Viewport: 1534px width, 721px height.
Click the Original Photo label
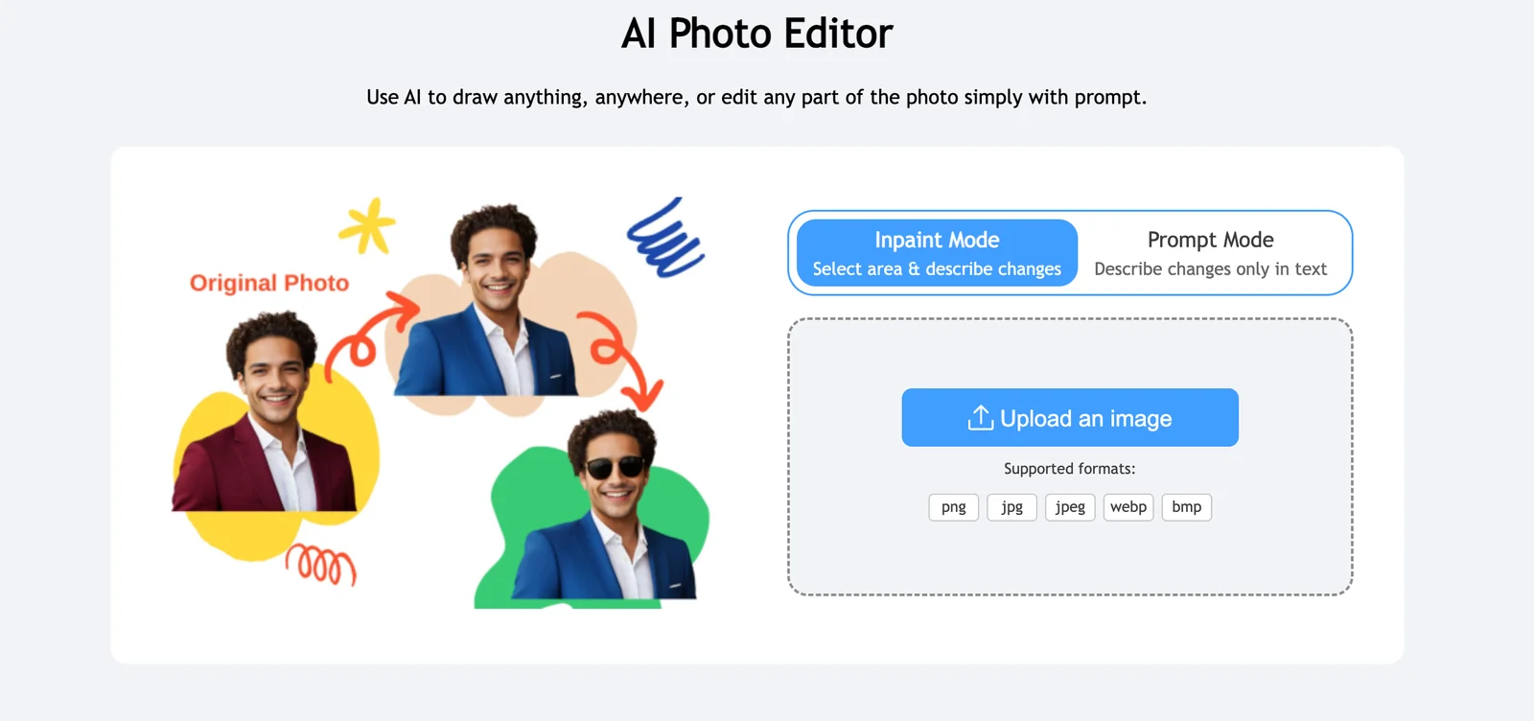tap(269, 283)
